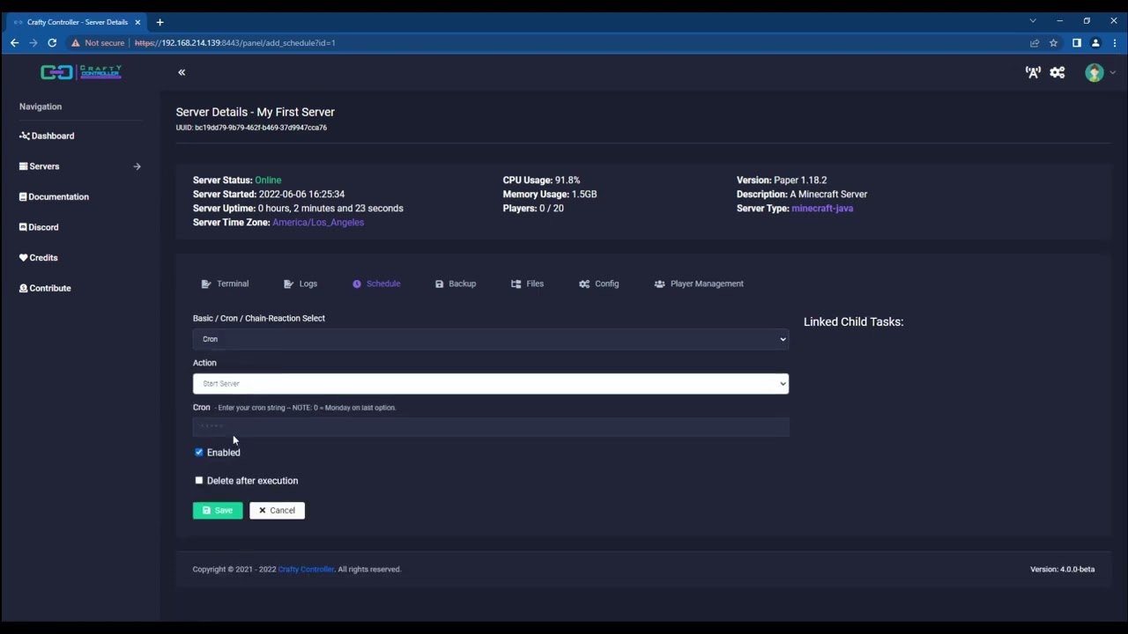Open the Crafty Controller footer link
Image resolution: width=1128 pixels, height=634 pixels.
click(306, 570)
